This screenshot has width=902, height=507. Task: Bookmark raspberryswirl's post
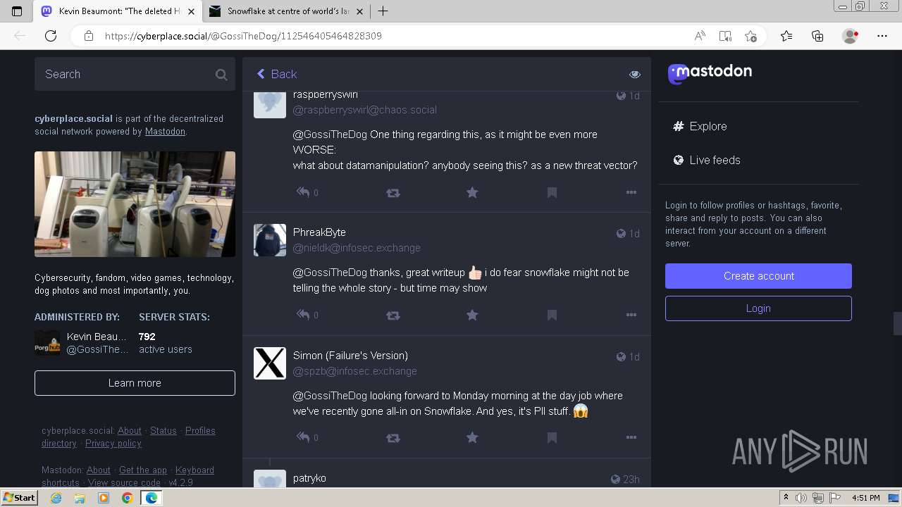[x=552, y=192]
